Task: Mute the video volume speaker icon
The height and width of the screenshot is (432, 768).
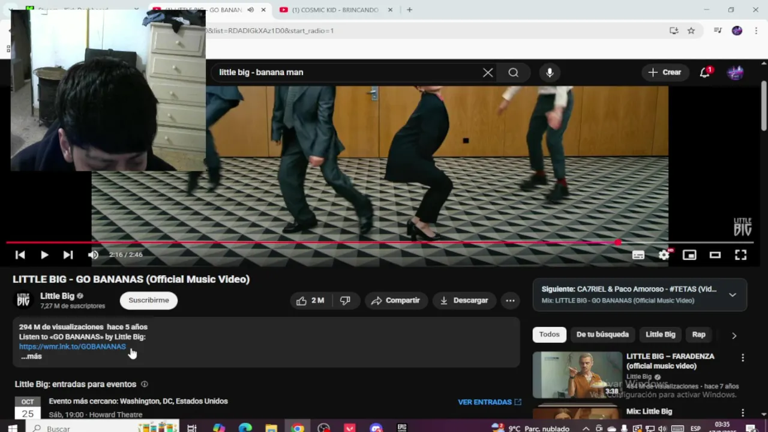Action: tap(93, 255)
